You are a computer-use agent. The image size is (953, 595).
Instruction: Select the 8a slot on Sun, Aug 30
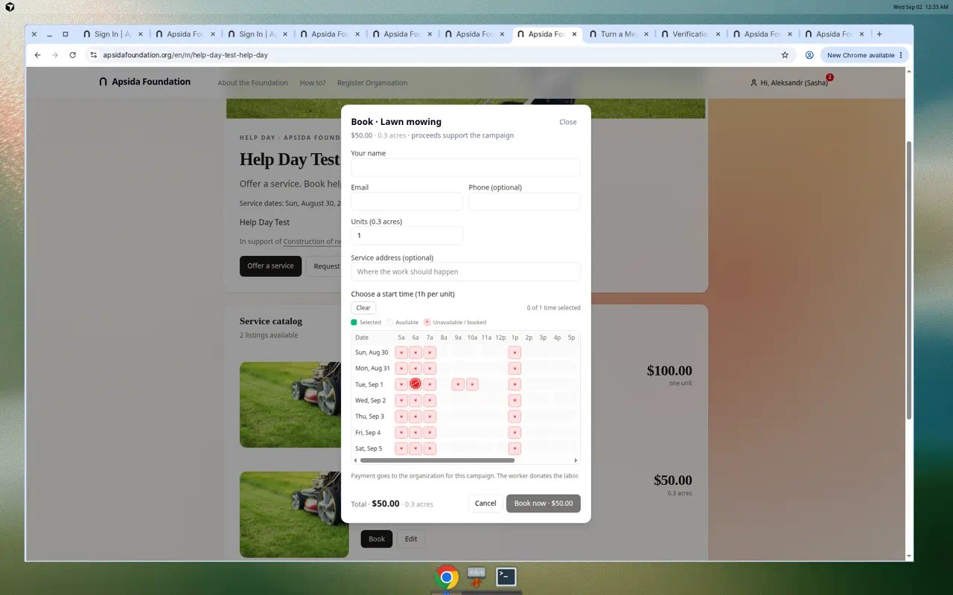(x=444, y=353)
